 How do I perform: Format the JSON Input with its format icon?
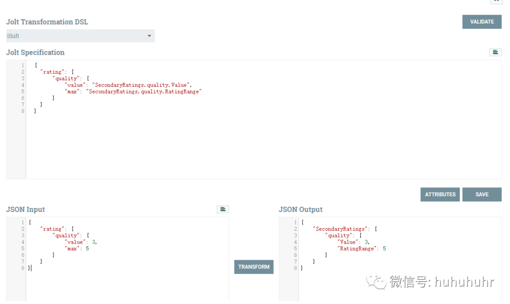pos(223,210)
